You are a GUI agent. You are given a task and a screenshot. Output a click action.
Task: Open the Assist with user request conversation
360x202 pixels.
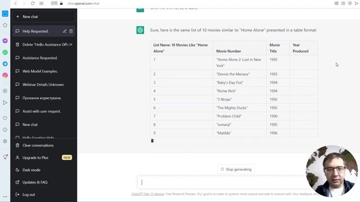click(x=44, y=111)
